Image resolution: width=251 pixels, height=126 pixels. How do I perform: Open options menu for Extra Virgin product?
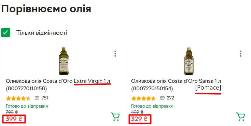tap(115, 54)
